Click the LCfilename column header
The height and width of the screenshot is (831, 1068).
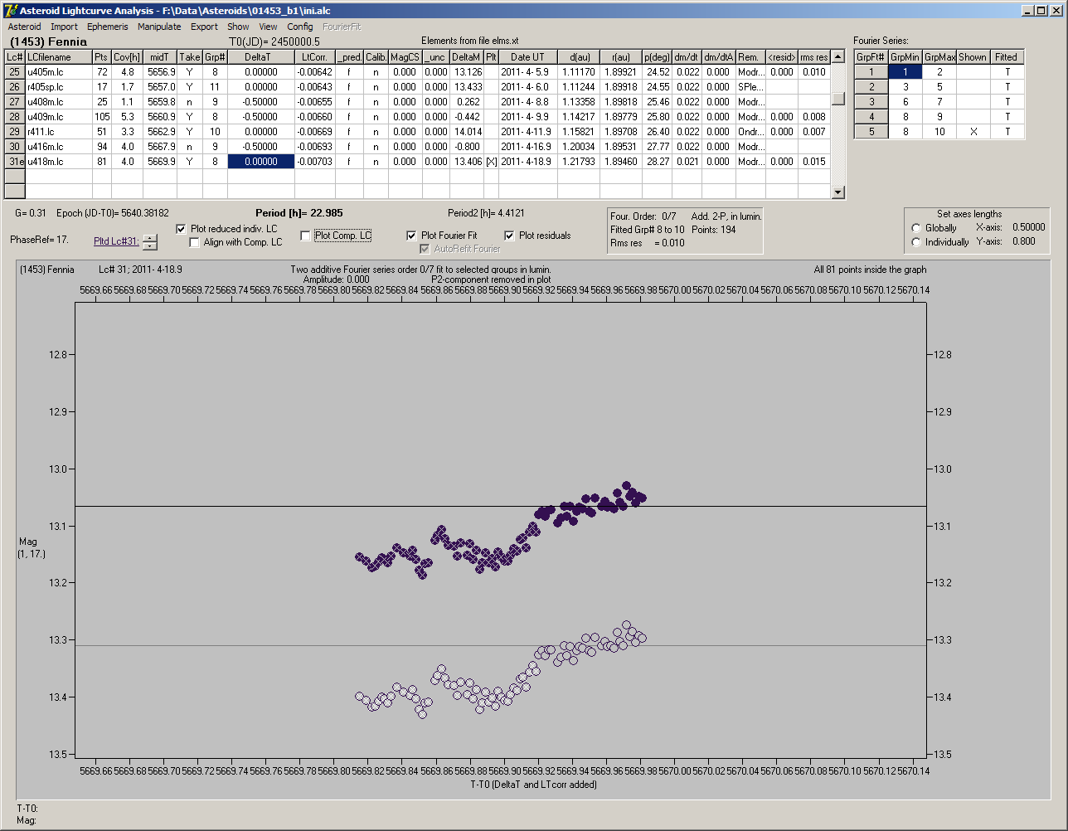(x=58, y=57)
